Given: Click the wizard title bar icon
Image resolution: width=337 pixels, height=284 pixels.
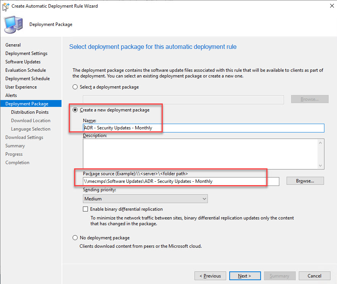Looking at the screenshot, I should click(x=6, y=6).
